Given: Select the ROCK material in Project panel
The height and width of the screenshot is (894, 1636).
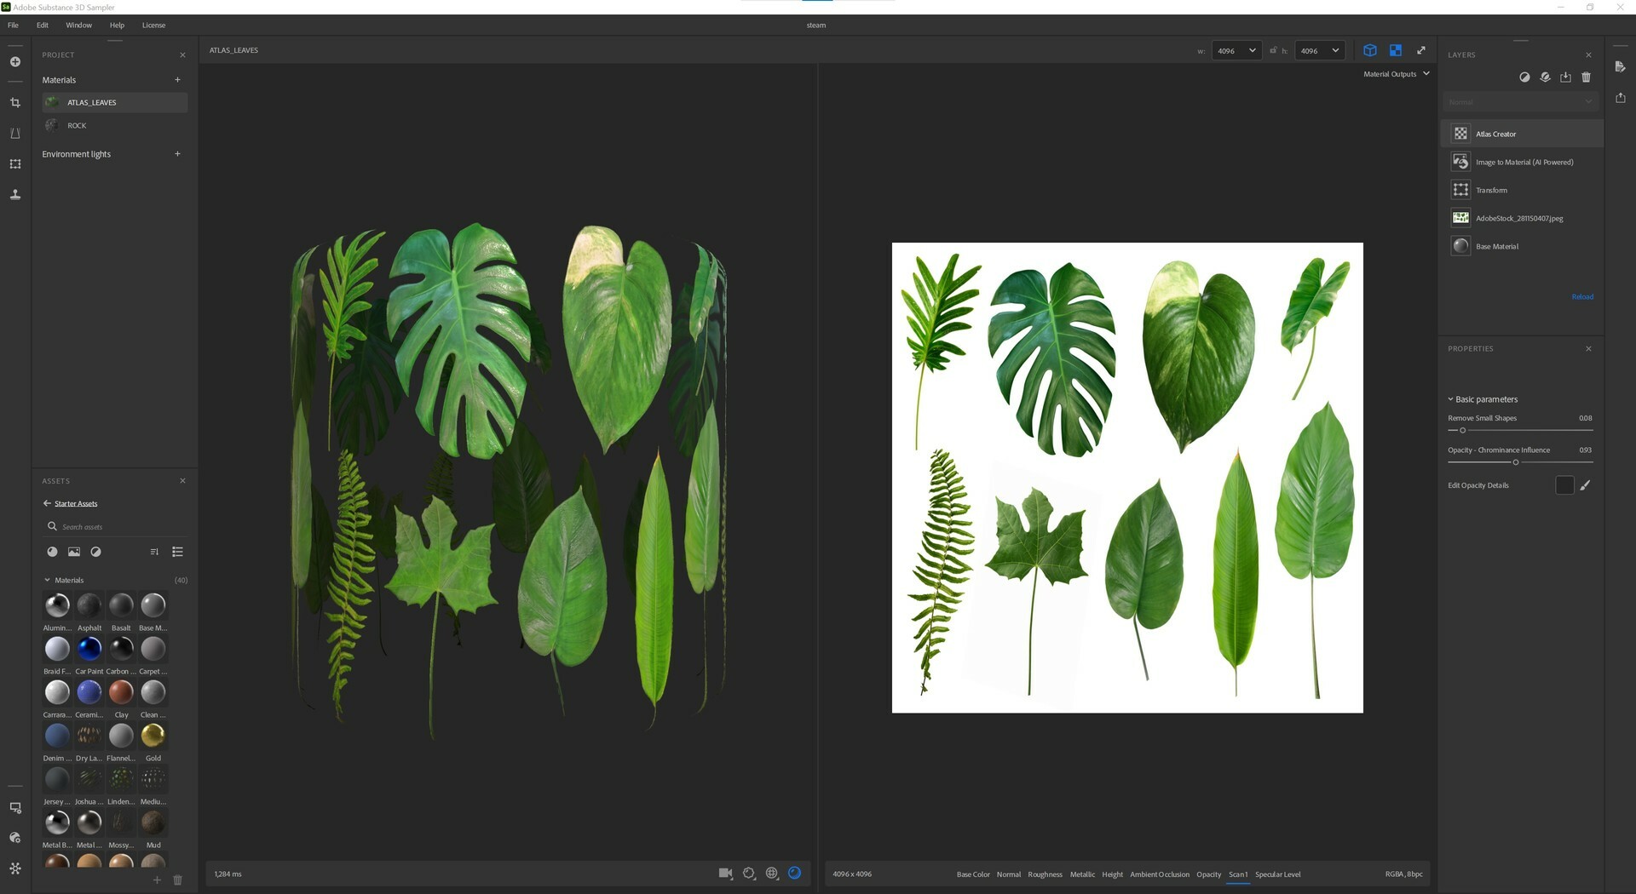Looking at the screenshot, I should pos(77,125).
